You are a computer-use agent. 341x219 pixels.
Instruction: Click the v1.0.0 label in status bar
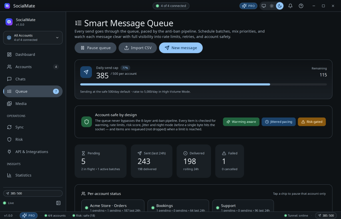(8, 216)
